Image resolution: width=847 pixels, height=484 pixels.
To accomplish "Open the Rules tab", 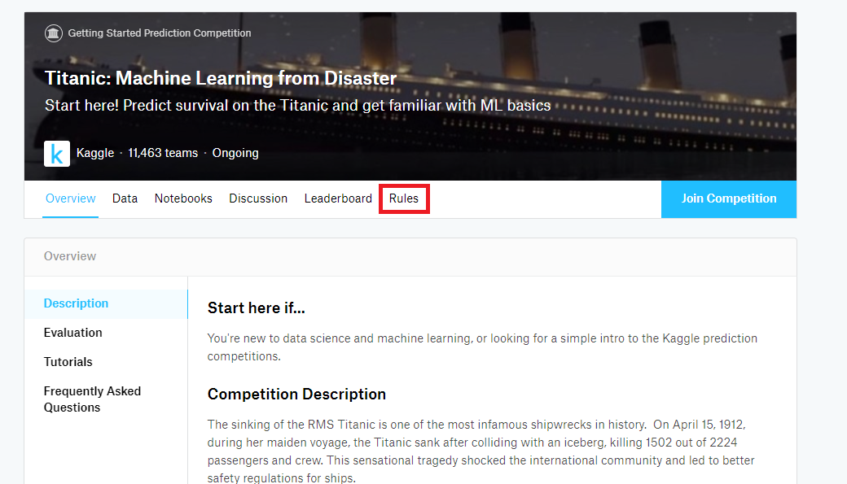I will [x=403, y=198].
